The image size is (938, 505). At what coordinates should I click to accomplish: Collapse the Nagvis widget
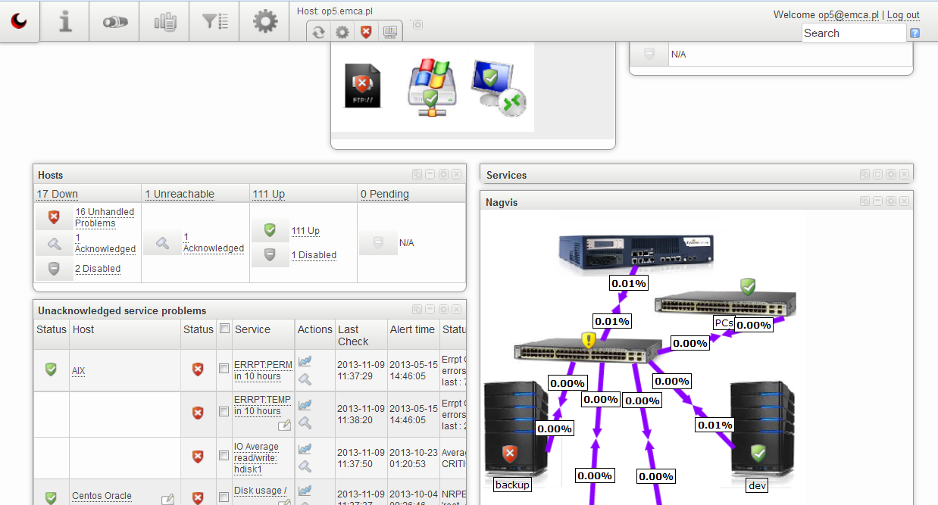pos(877,201)
